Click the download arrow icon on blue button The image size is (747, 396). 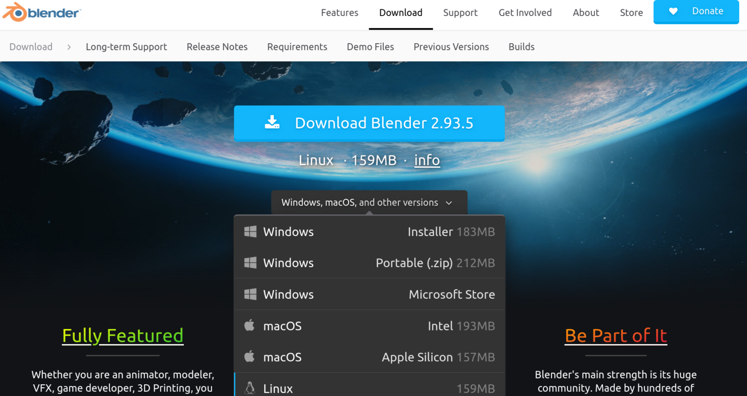272,122
